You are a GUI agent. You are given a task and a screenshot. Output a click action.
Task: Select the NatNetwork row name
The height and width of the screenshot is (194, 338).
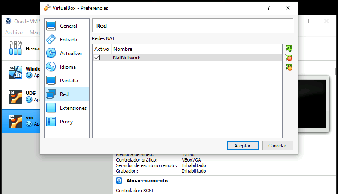[127, 58]
